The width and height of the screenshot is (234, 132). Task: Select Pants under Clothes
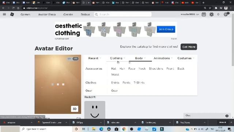coord(126,82)
